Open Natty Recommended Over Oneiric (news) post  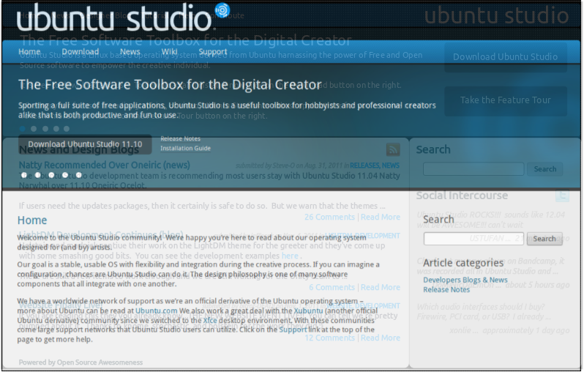click(104, 165)
